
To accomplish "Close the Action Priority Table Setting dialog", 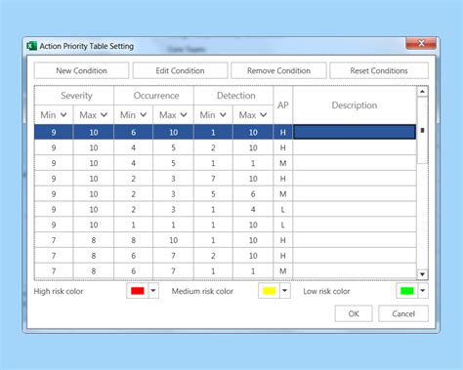I will click(421, 43).
